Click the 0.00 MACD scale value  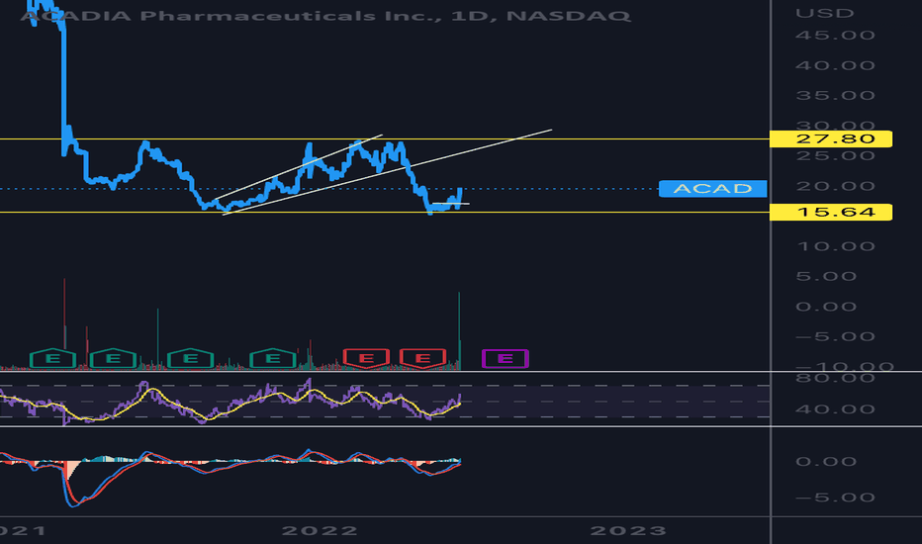pos(826,461)
